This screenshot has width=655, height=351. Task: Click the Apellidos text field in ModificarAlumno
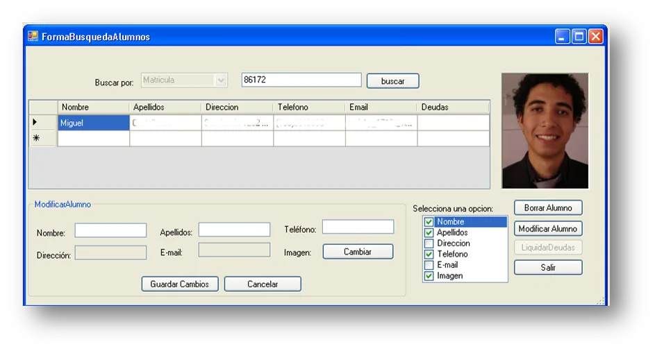click(234, 230)
